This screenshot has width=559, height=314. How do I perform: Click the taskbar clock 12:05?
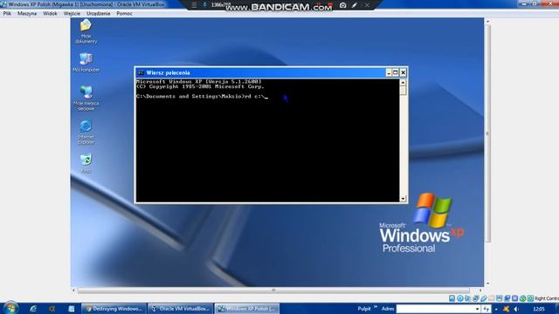point(539,309)
